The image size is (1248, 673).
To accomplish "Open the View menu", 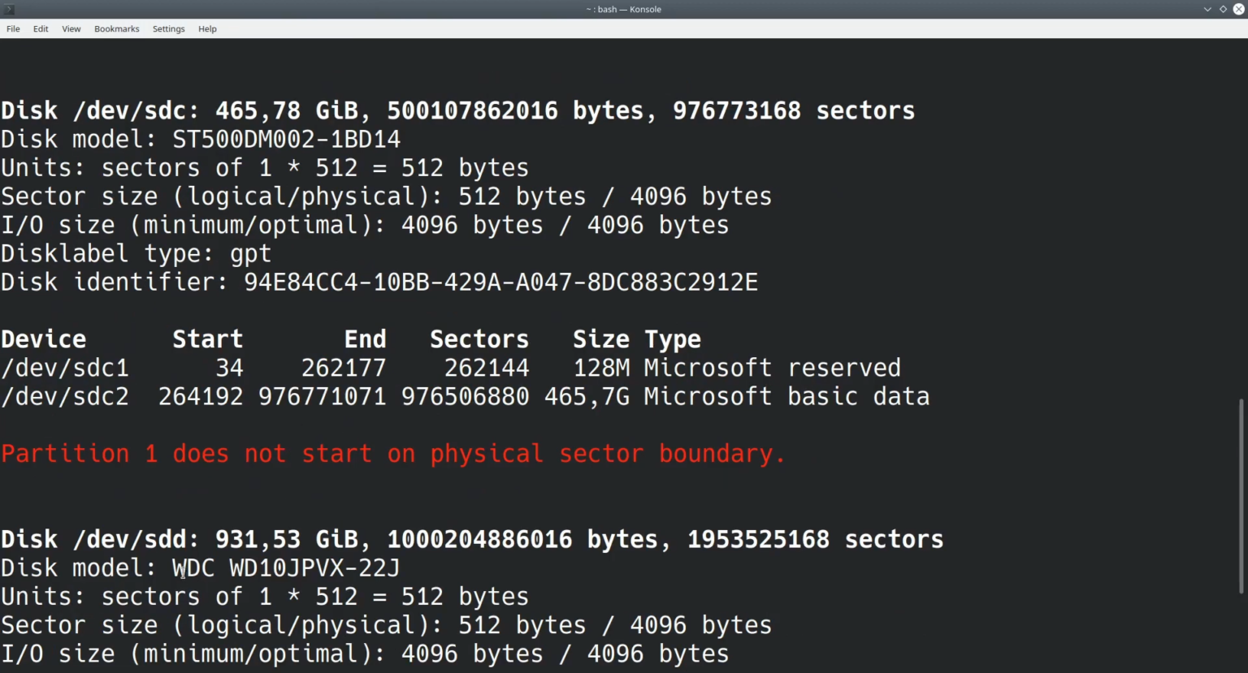I will point(71,28).
